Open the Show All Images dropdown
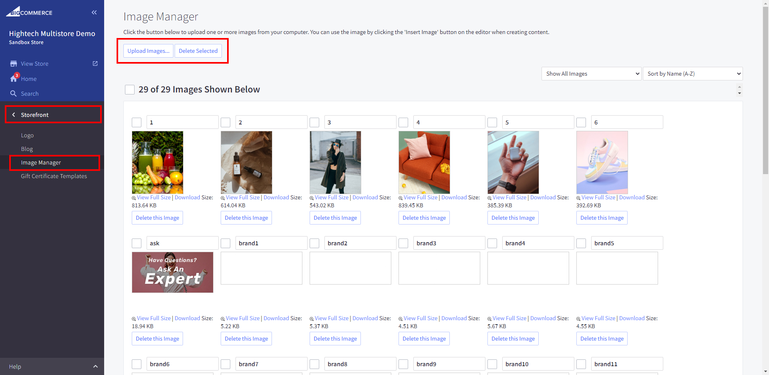The image size is (769, 375). click(591, 74)
